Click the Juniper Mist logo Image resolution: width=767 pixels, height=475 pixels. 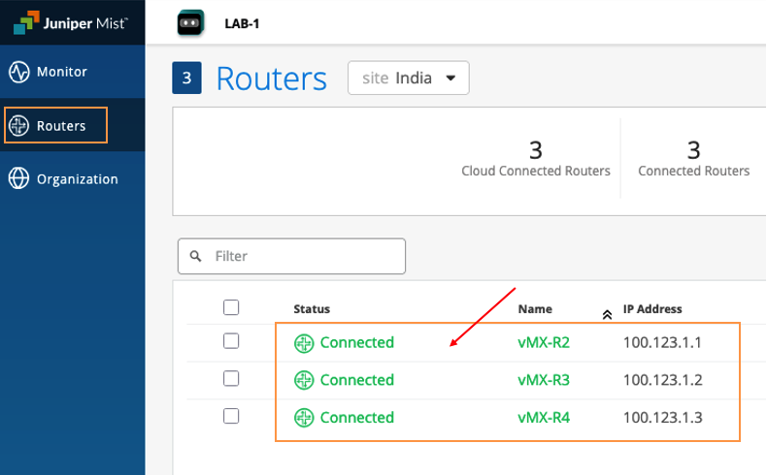point(70,21)
